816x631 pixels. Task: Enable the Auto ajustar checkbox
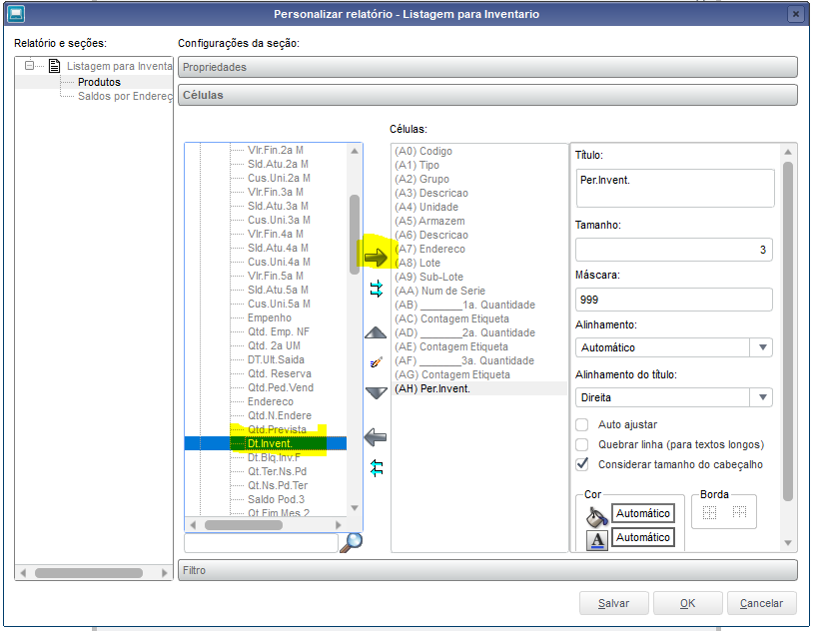(582, 425)
